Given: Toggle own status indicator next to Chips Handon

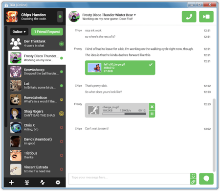Looking at the screenshot, I should pos(60,17).
